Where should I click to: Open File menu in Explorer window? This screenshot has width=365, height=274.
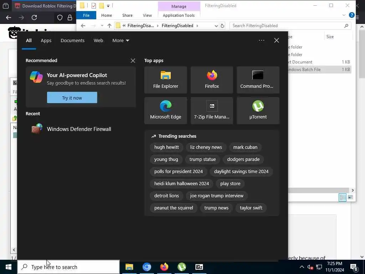[x=86, y=15]
